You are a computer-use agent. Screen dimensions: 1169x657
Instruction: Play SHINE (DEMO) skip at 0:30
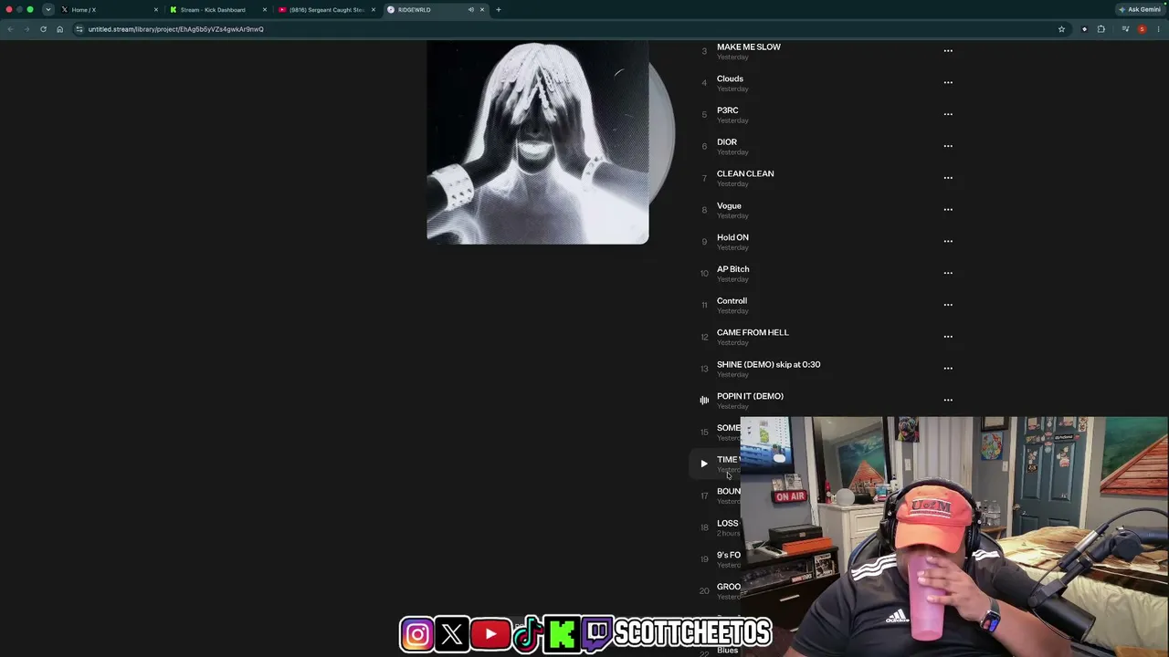click(x=769, y=364)
